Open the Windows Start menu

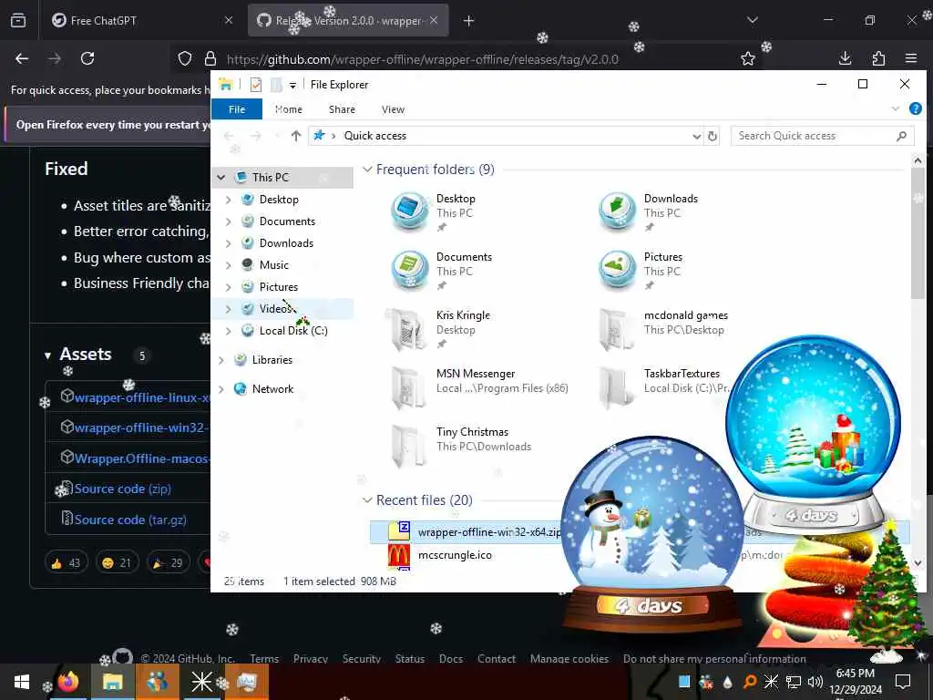click(x=22, y=682)
